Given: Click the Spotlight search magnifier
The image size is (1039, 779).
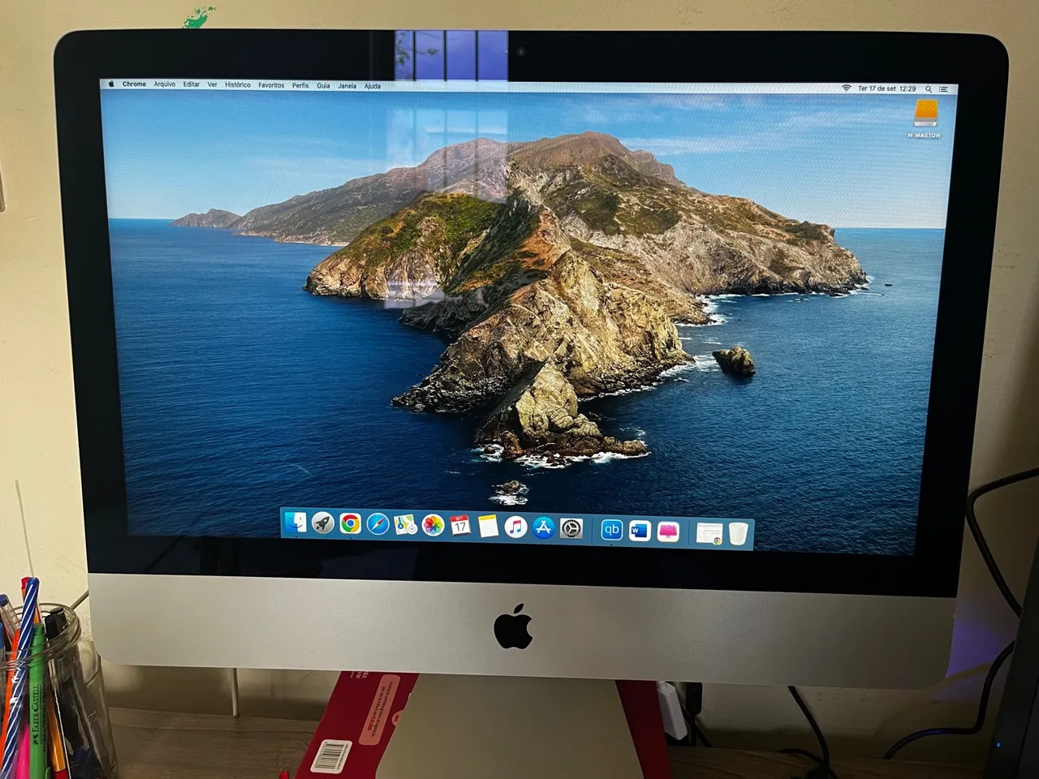Looking at the screenshot, I should click(x=929, y=89).
